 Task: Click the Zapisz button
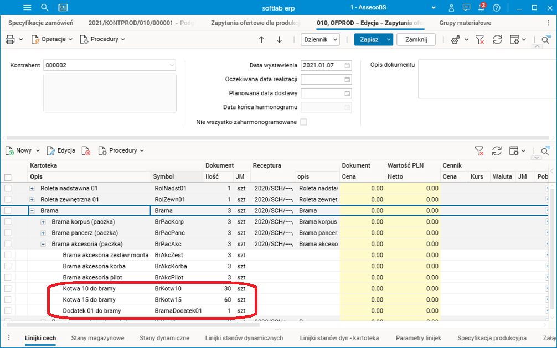coord(369,39)
